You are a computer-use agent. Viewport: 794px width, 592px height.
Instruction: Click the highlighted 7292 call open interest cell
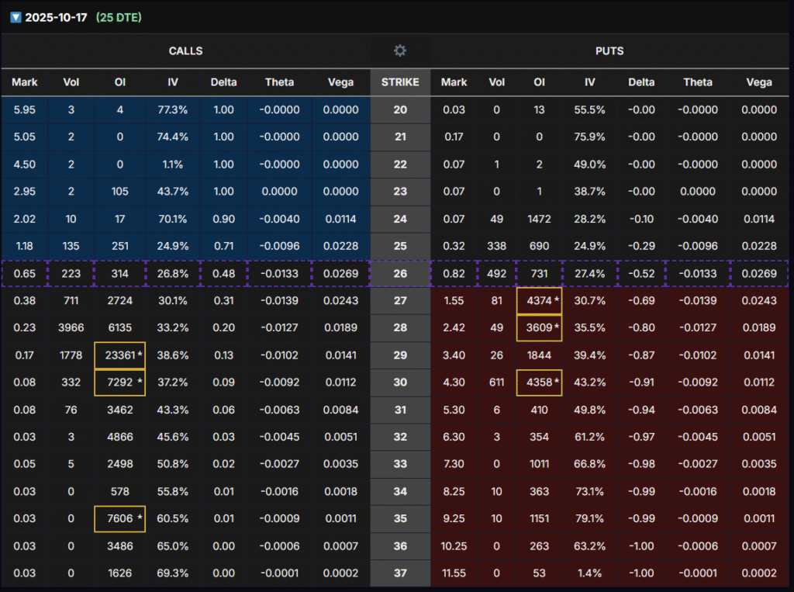click(x=119, y=383)
